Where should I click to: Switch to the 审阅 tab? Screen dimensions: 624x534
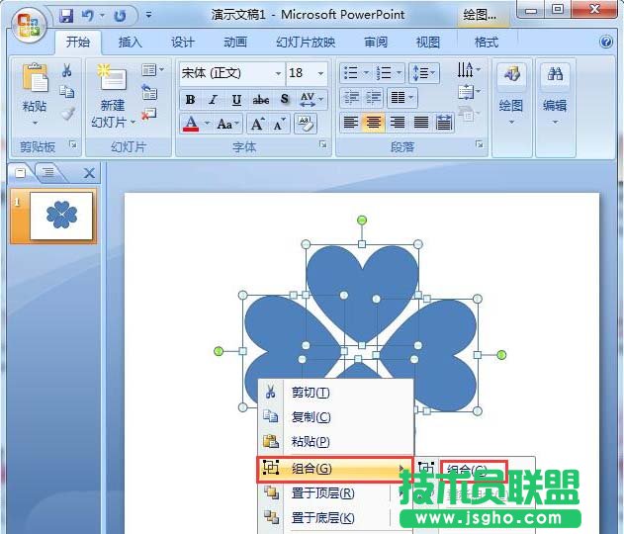point(376,42)
